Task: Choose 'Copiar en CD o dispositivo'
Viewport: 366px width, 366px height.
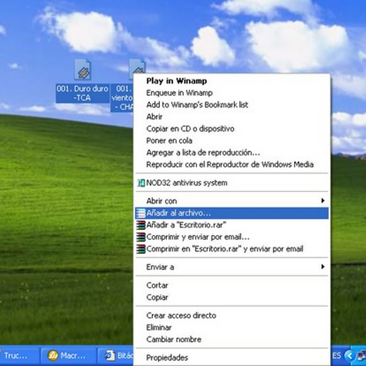Action: click(x=232, y=129)
